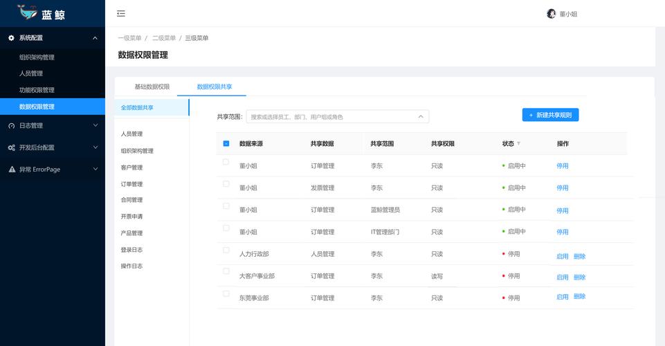This screenshot has width=665, height=346.
Task: Click the user avatar icon
Action: tap(551, 14)
